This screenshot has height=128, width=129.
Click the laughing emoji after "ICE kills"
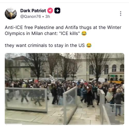click(84, 33)
